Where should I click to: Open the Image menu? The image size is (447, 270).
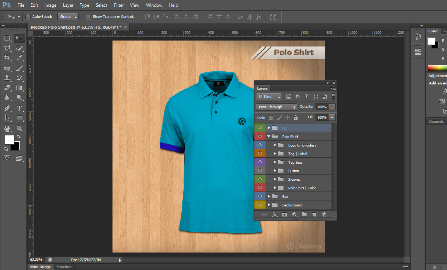click(x=50, y=5)
